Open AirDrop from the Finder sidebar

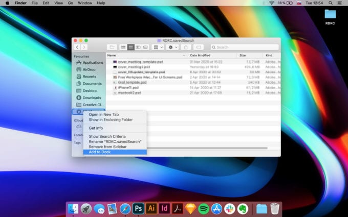(x=89, y=69)
